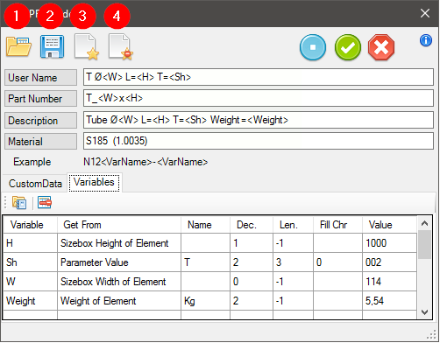Delete variable row using red minus icon
The image size is (440, 343).
tap(45, 202)
